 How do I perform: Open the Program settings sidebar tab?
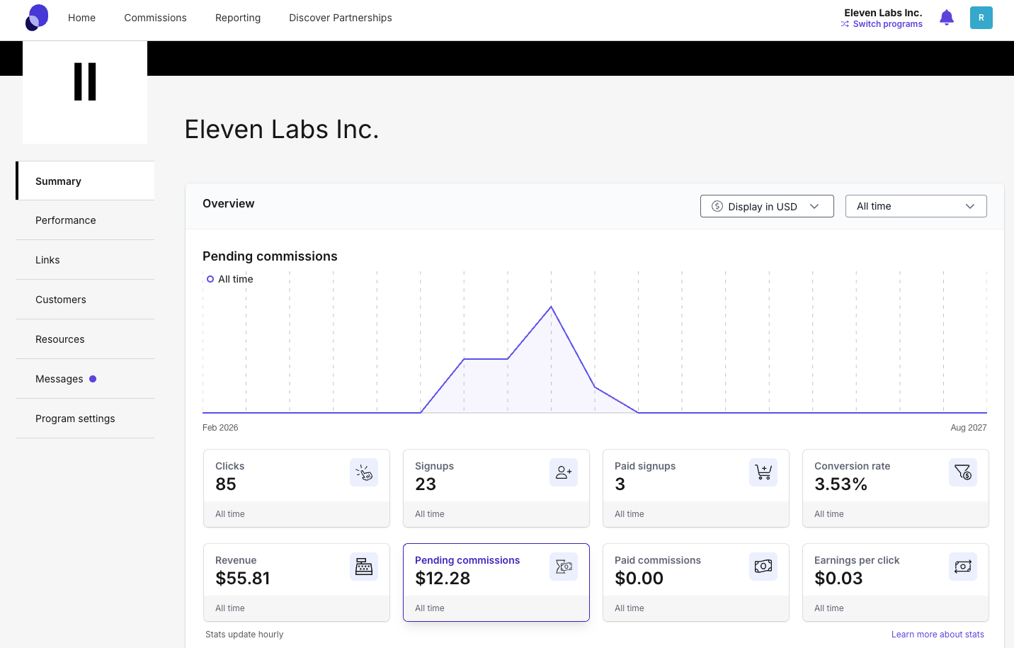pyautogui.click(x=85, y=419)
